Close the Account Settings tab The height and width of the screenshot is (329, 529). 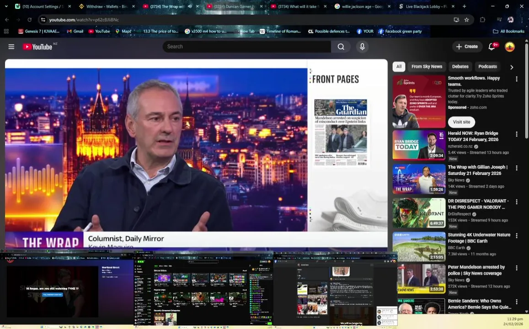point(69,6)
